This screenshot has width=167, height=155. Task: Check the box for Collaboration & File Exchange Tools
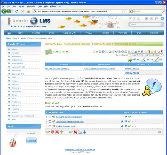coord(50,121)
